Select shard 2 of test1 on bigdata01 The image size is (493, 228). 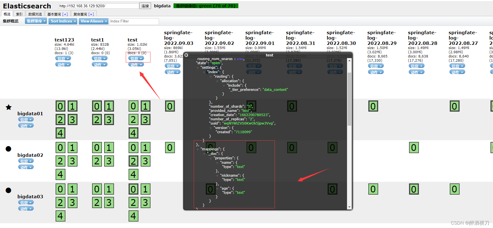point(97,120)
